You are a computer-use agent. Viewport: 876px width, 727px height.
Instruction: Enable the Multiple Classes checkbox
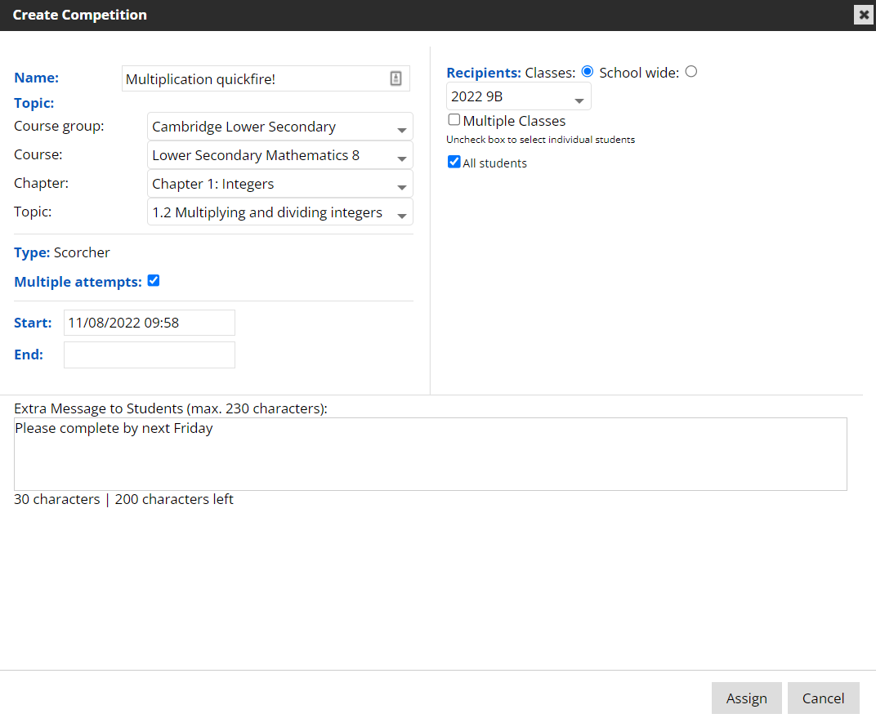[454, 120]
